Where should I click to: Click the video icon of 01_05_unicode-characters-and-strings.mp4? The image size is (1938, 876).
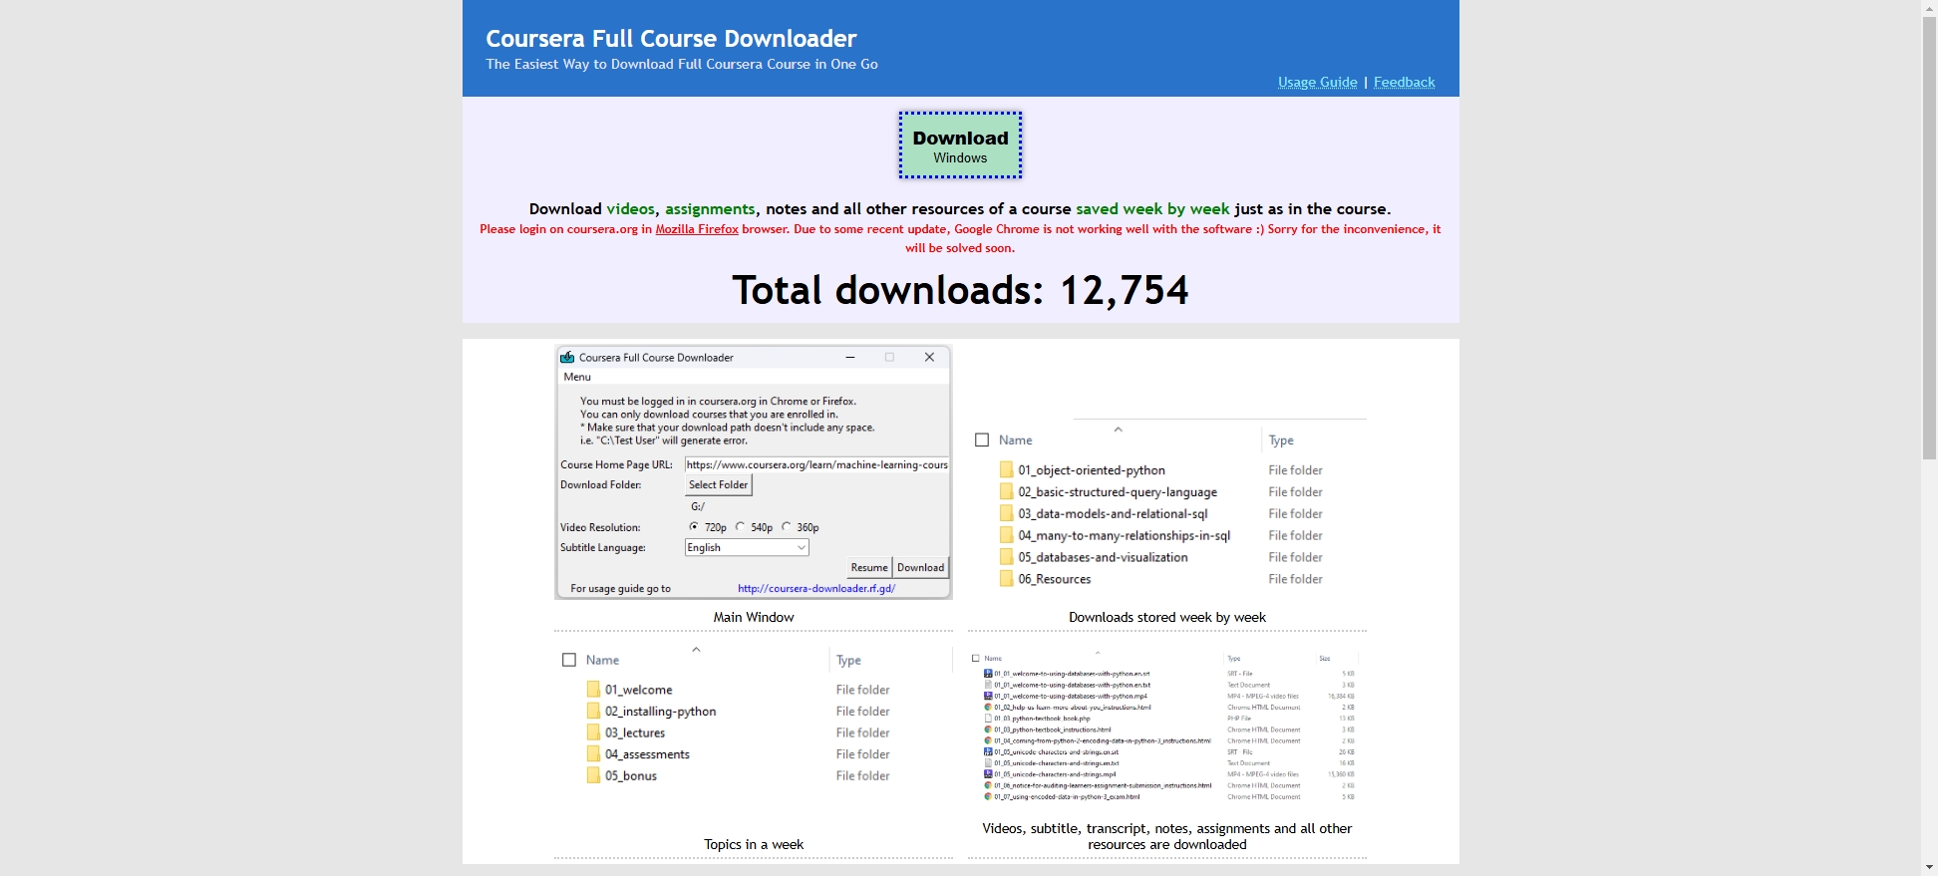tap(988, 774)
